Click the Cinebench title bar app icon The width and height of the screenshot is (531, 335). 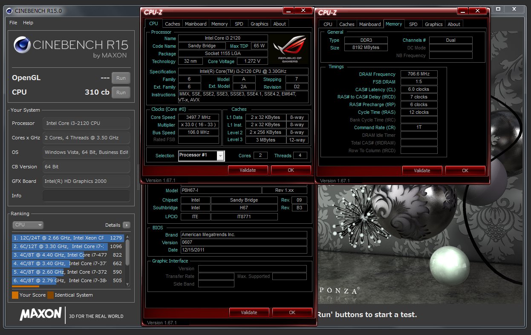pos(9,11)
